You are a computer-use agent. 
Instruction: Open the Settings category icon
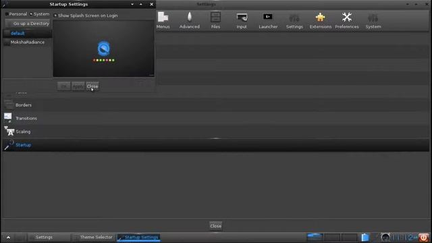click(x=294, y=20)
